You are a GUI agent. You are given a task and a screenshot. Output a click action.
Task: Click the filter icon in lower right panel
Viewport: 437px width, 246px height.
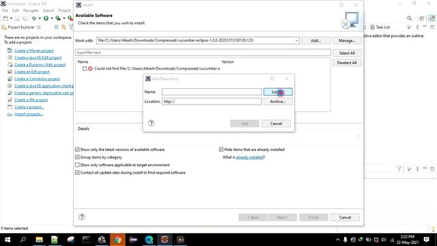point(399,169)
